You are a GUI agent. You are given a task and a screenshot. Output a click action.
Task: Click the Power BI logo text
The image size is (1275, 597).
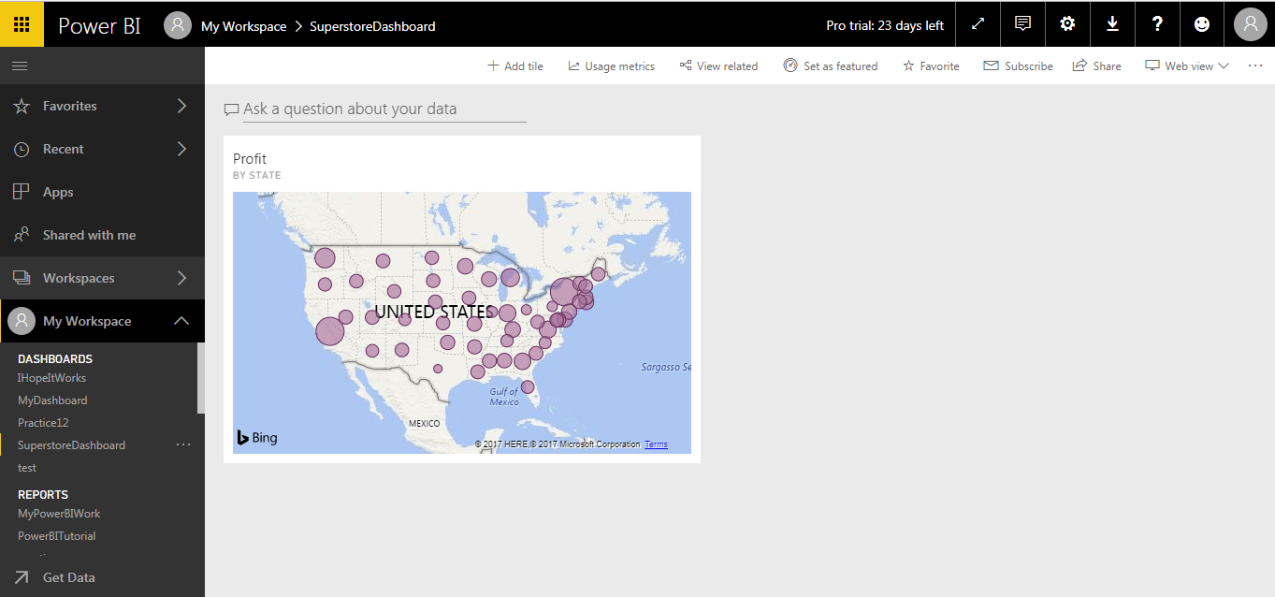pos(99,25)
